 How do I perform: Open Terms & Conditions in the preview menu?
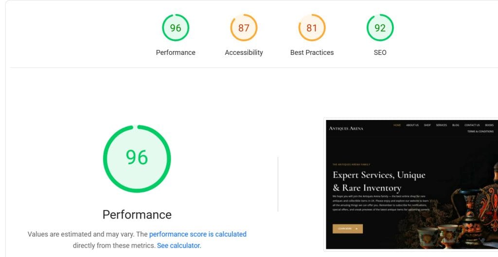coord(480,132)
